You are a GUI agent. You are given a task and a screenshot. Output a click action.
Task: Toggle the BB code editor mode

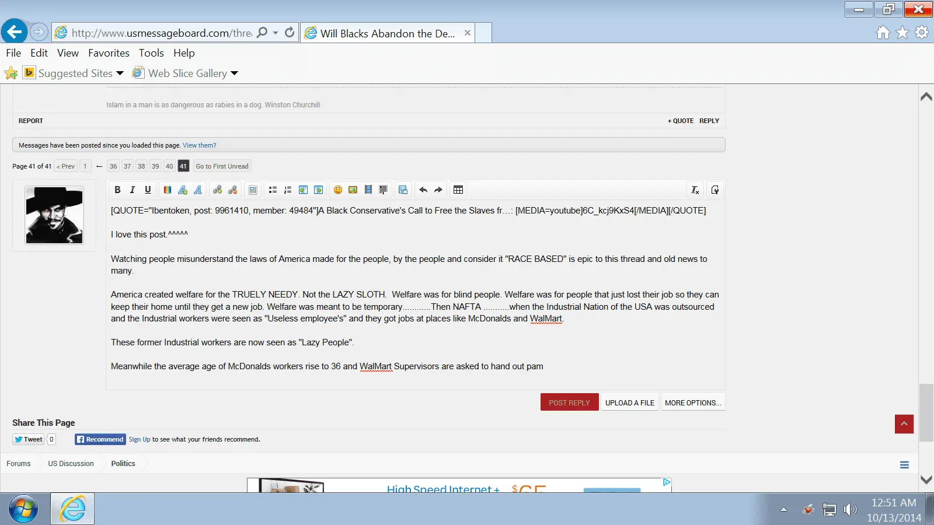tap(715, 190)
